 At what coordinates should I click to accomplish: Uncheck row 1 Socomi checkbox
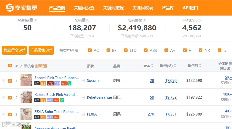(10, 81)
